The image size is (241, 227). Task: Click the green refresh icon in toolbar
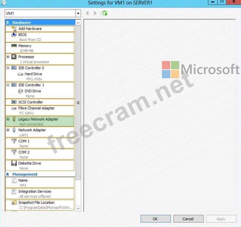pyautogui.click(x=105, y=13)
